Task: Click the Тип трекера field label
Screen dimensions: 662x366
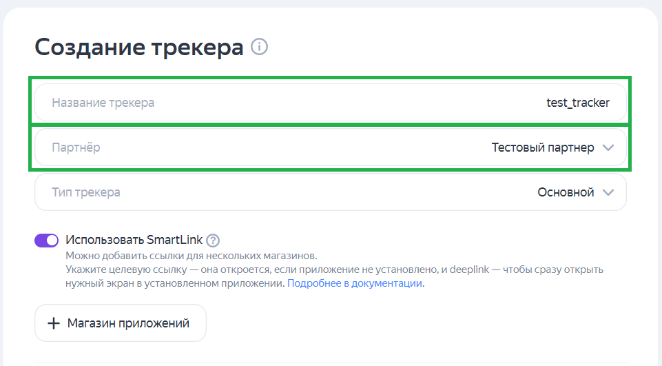Action: (x=86, y=192)
